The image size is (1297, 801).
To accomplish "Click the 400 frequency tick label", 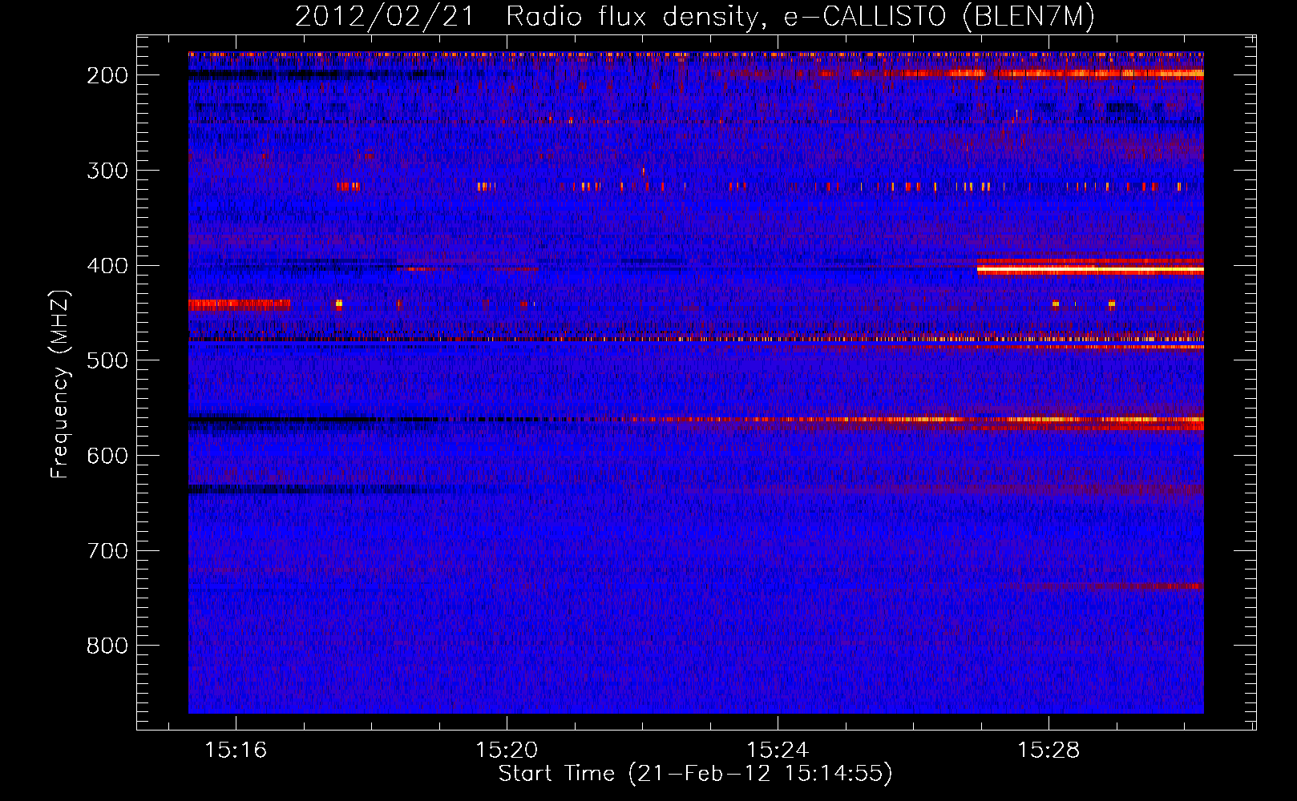I will pos(107,266).
